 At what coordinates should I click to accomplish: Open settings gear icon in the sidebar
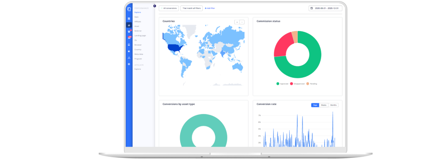click(129, 64)
